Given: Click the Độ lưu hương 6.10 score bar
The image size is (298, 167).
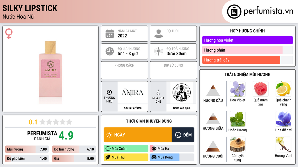Looking at the screenshot, I should 74,149.
